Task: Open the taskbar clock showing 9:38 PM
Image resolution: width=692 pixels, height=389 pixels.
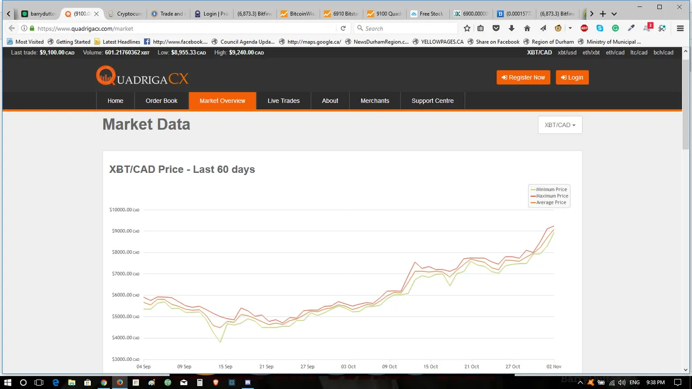Action: [x=655, y=383]
